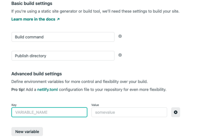Add a New variable
Image resolution: width=197 pixels, height=138 pixels.
[27, 132]
